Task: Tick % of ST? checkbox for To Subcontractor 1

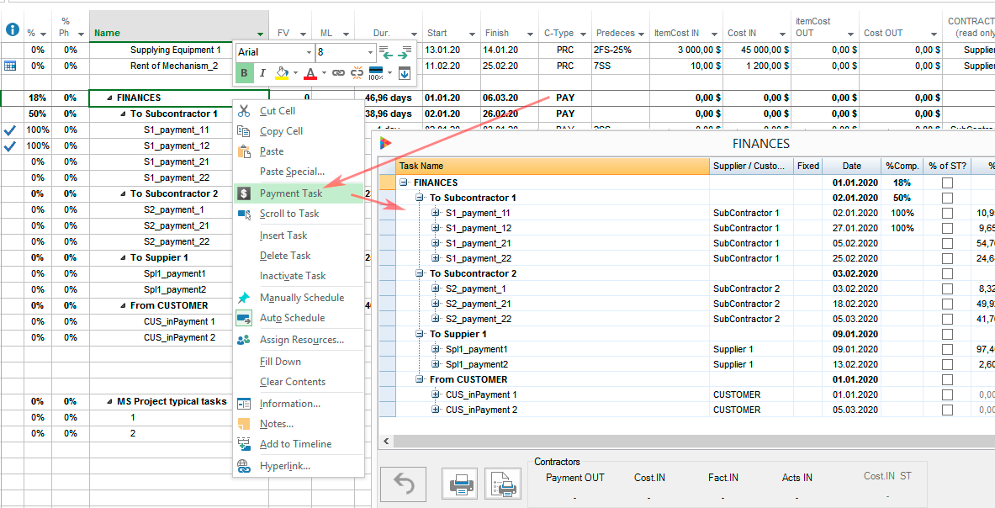Action: tap(947, 198)
